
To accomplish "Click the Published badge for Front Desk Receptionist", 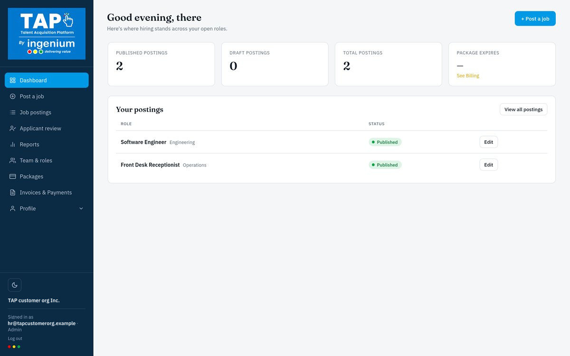I will click(385, 165).
